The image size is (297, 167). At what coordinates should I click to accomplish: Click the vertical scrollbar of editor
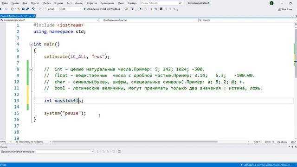click(296, 53)
